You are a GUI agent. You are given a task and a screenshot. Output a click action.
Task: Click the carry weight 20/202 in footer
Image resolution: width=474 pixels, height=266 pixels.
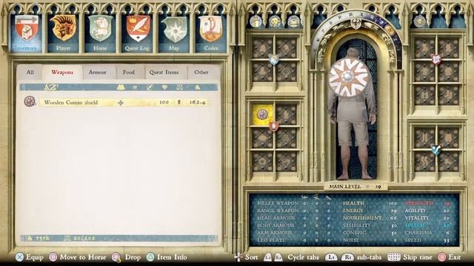tap(79, 238)
